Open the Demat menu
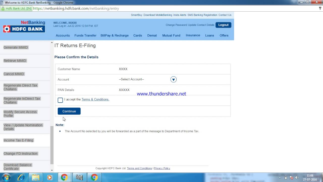This screenshot has height=182, width=323. [152, 35]
